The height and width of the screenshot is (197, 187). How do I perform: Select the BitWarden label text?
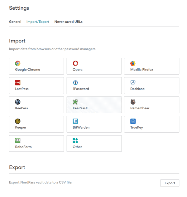[81, 127]
